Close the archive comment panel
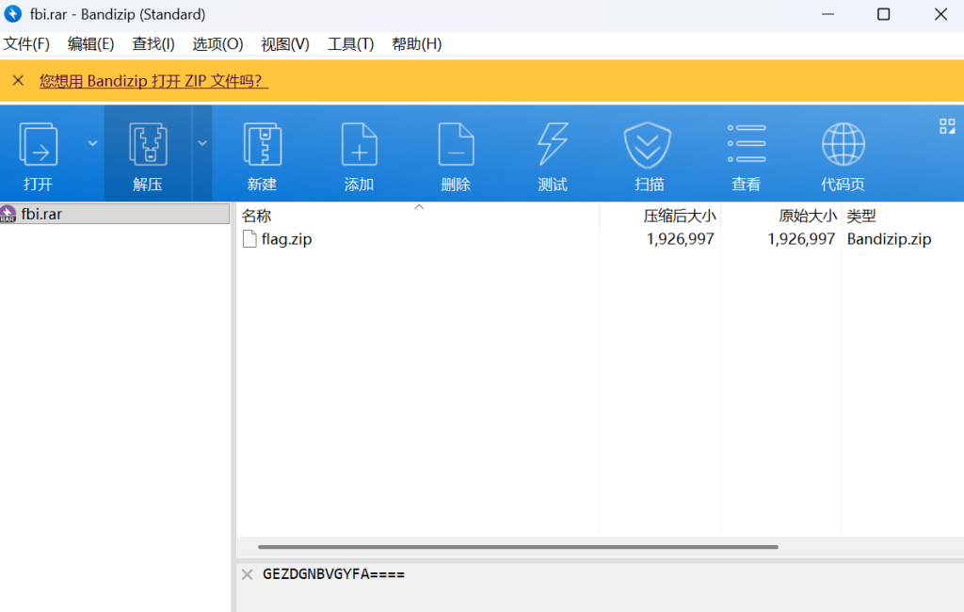 coord(247,574)
